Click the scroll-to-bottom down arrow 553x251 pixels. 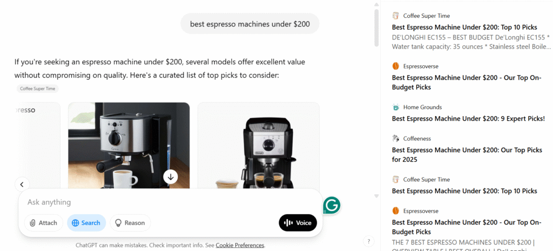171,177
